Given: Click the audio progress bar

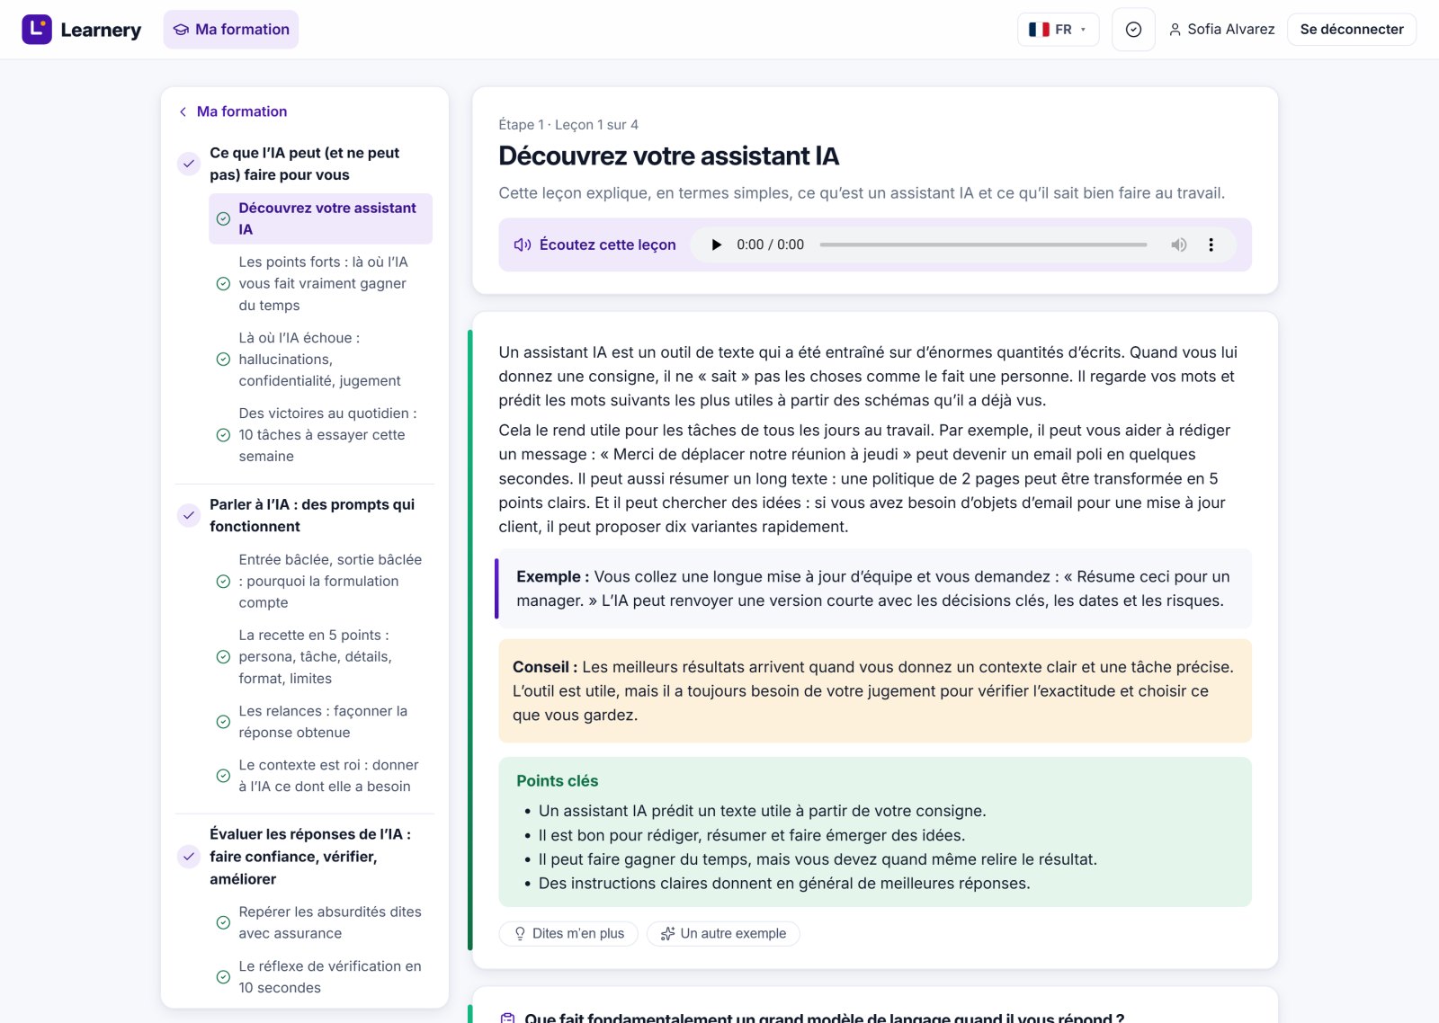Looking at the screenshot, I should click(983, 245).
